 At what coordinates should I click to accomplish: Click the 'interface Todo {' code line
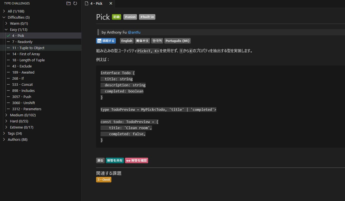[118, 73]
